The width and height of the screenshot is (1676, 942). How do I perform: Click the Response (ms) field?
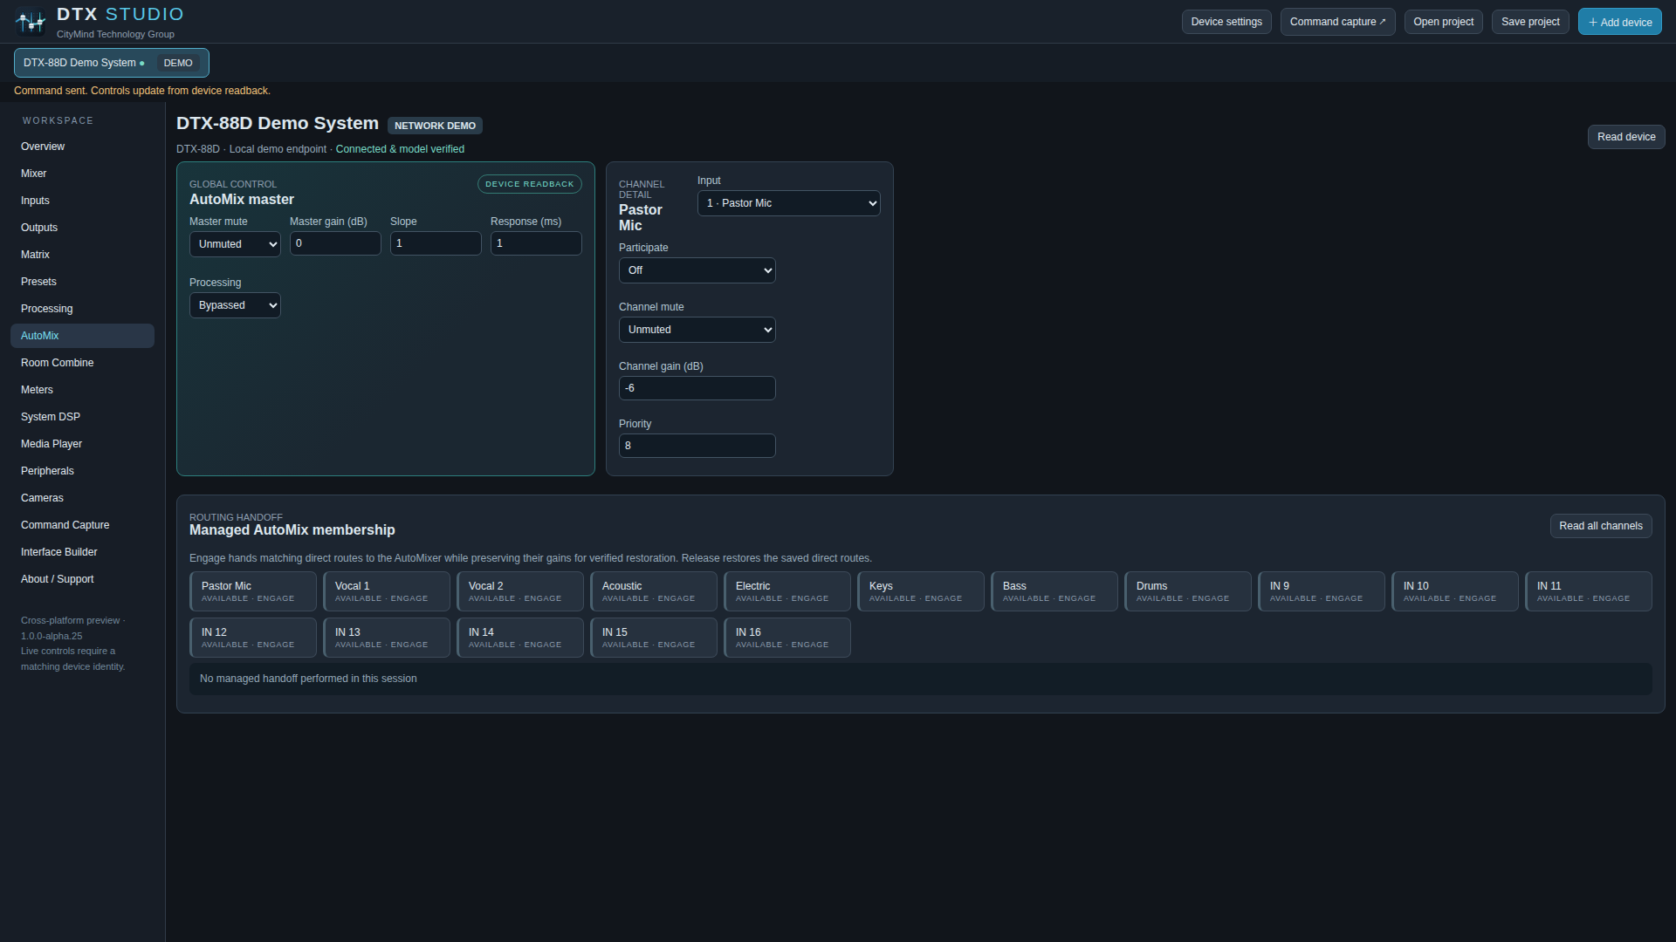[x=536, y=243]
